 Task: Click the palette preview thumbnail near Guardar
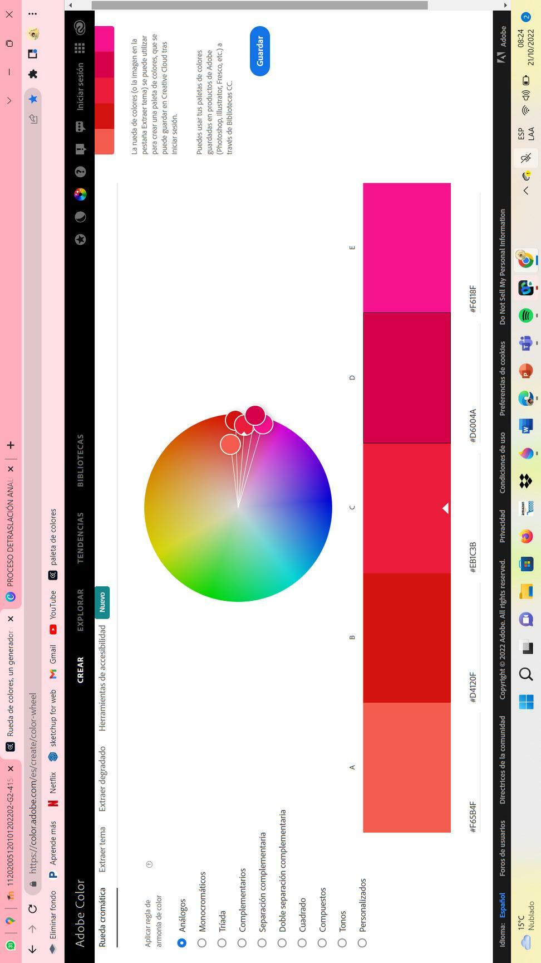104,90
